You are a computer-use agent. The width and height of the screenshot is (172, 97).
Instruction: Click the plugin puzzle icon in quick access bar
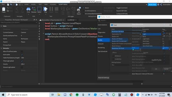coord(17,5)
